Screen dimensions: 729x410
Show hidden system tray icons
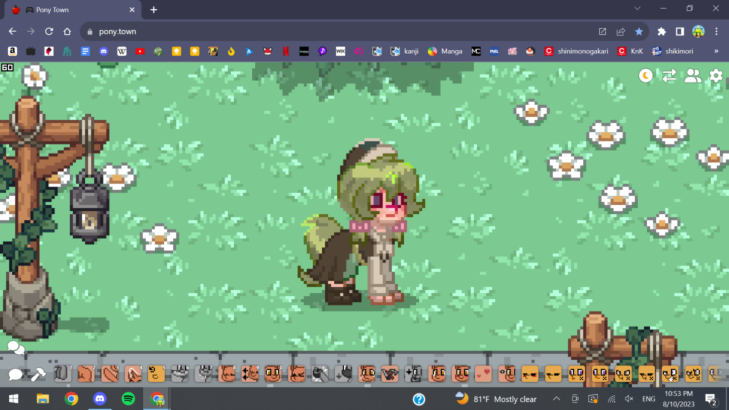click(556, 399)
